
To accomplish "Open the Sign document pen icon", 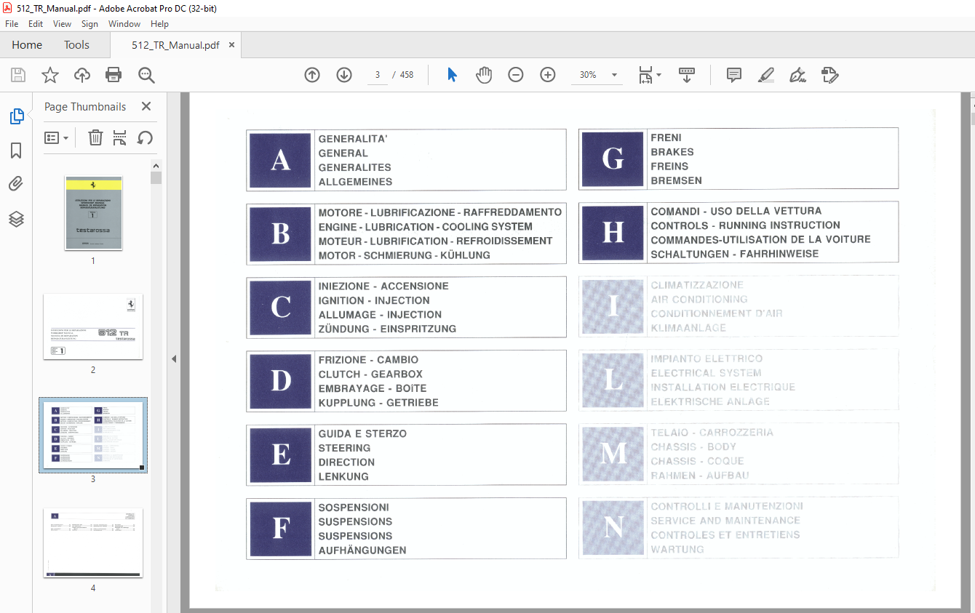I will [797, 75].
